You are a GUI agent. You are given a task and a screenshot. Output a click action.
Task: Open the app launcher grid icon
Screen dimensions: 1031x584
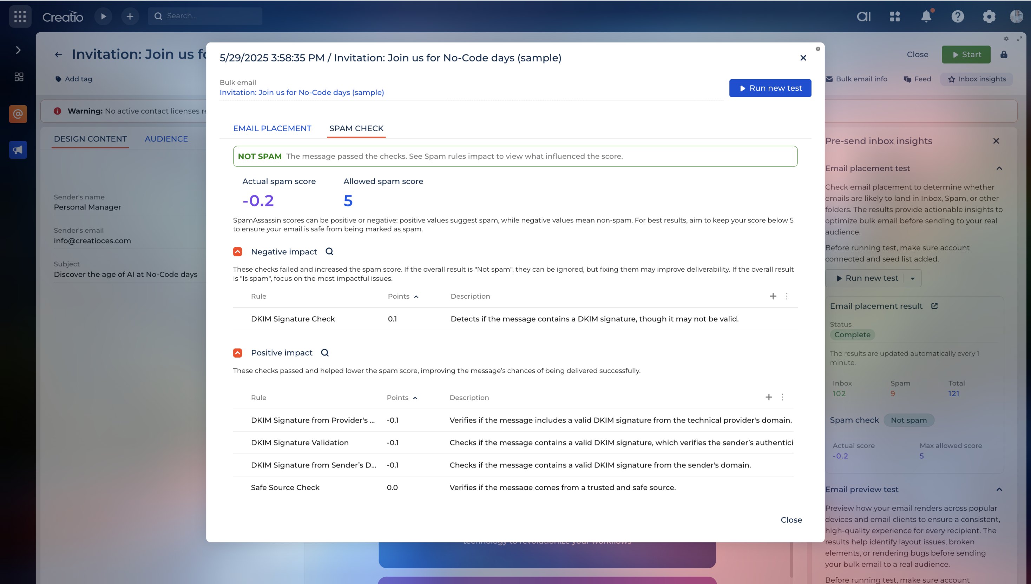20,16
